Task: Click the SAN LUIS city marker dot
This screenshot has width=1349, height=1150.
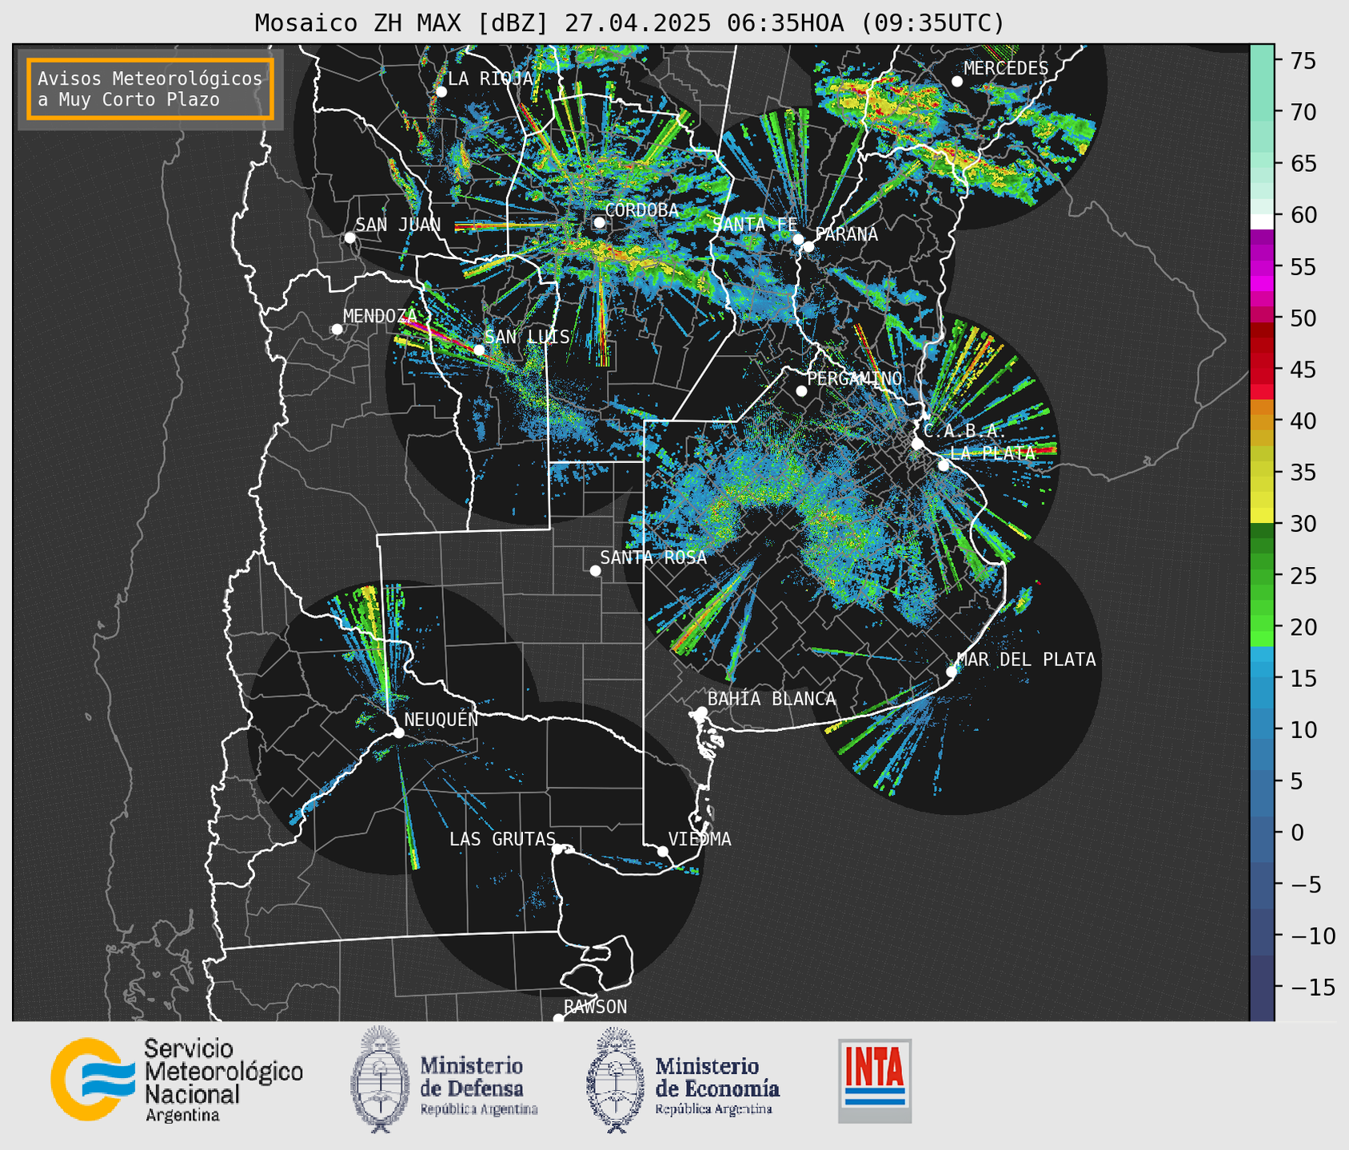Action: (479, 349)
